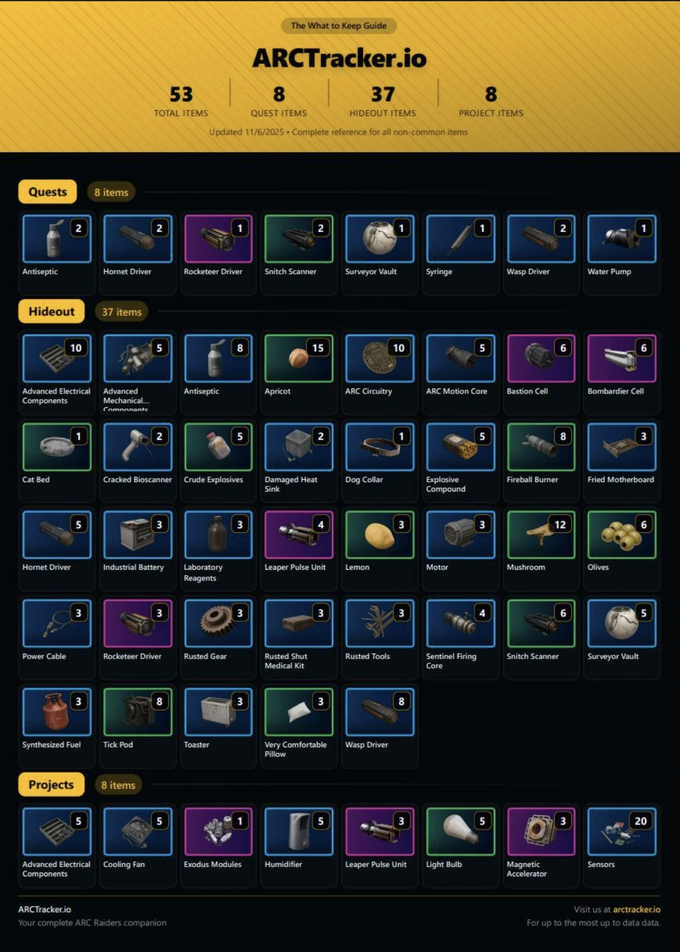Click the '37 items' count badge
This screenshot has height=952, width=680.
122,312
